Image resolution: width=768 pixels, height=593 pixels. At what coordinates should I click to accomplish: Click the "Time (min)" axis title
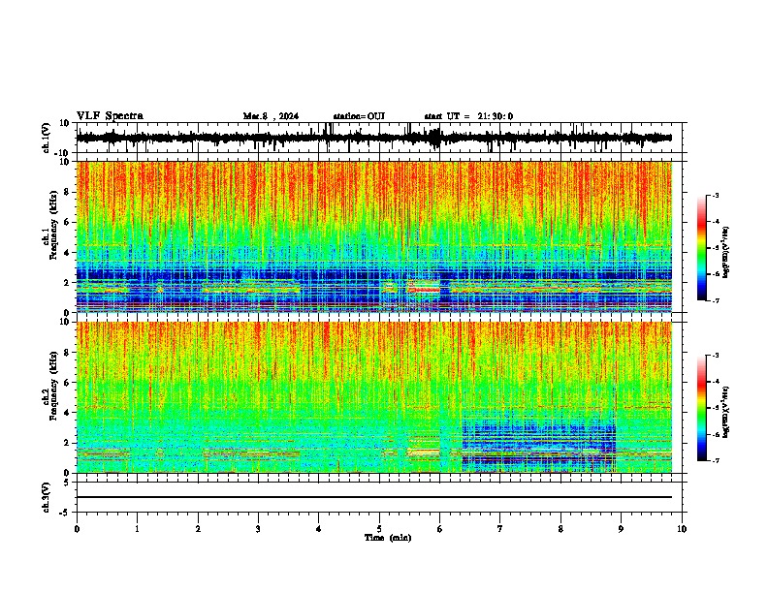[388, 538]
